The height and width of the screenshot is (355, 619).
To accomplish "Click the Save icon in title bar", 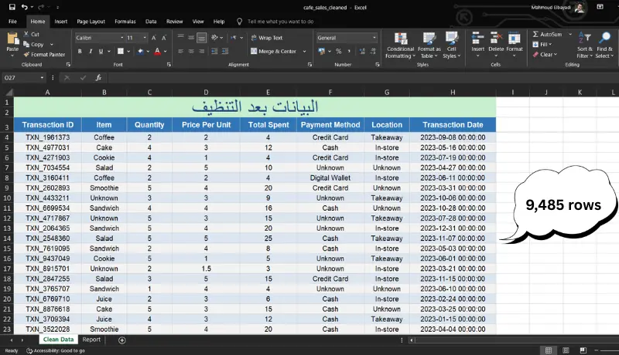I will pyautogui.click(x=12, y=7).
